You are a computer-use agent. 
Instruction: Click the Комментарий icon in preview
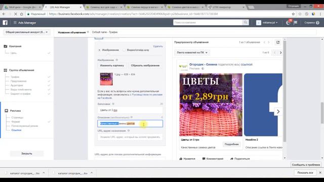(204, 159)
